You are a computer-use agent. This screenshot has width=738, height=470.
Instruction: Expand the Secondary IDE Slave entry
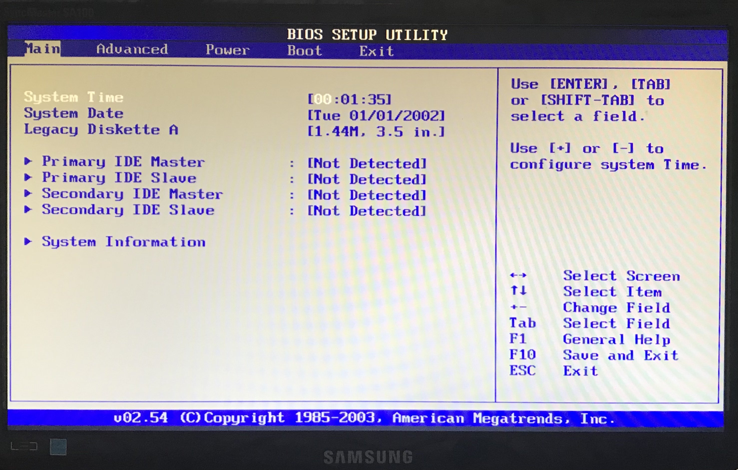click(x=128, y=210)
